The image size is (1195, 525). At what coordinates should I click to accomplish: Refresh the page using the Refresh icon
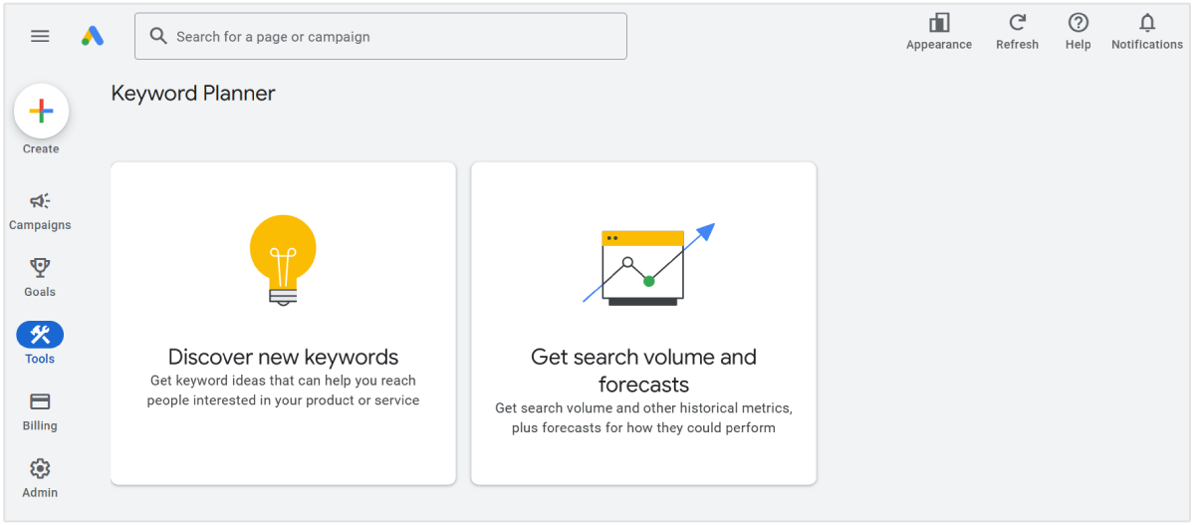[1017, 32]
